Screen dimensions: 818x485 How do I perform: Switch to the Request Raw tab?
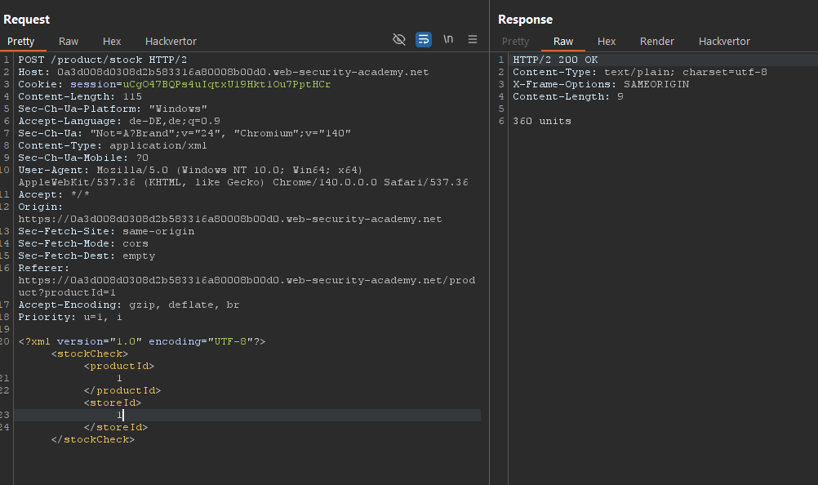pyautogui.click(x=69, y=41)
